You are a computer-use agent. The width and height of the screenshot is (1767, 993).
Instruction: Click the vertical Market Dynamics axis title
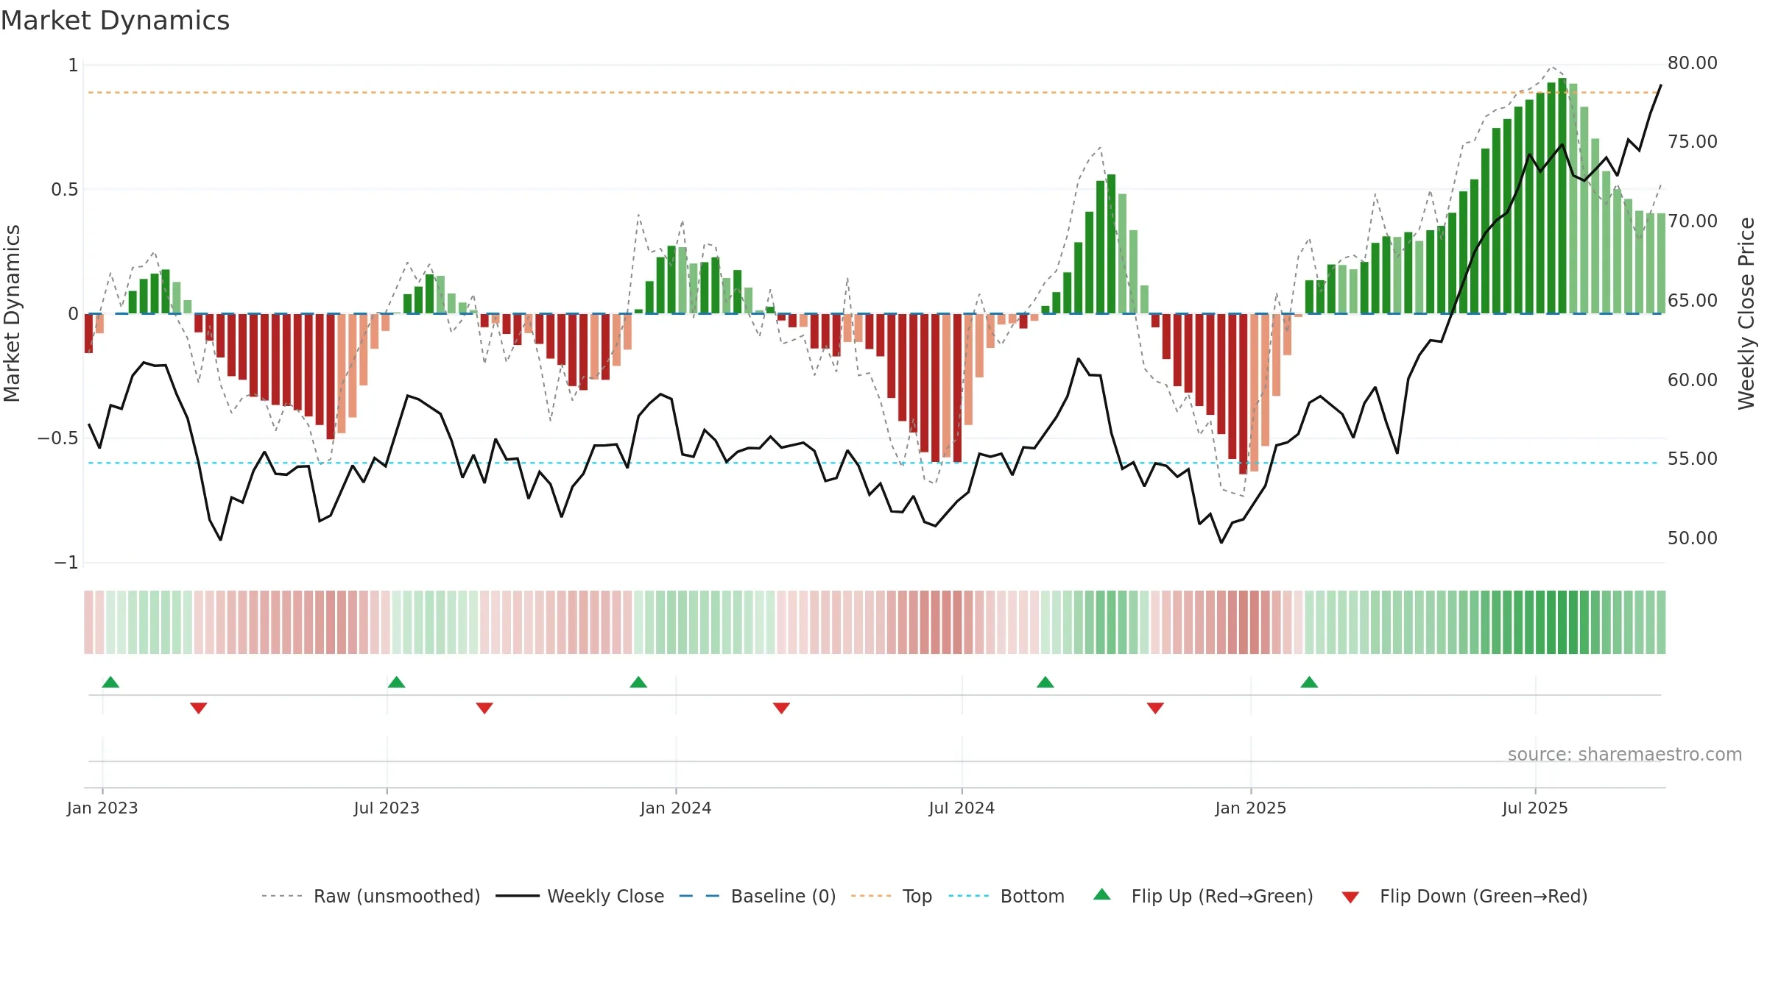pos(12,313)
